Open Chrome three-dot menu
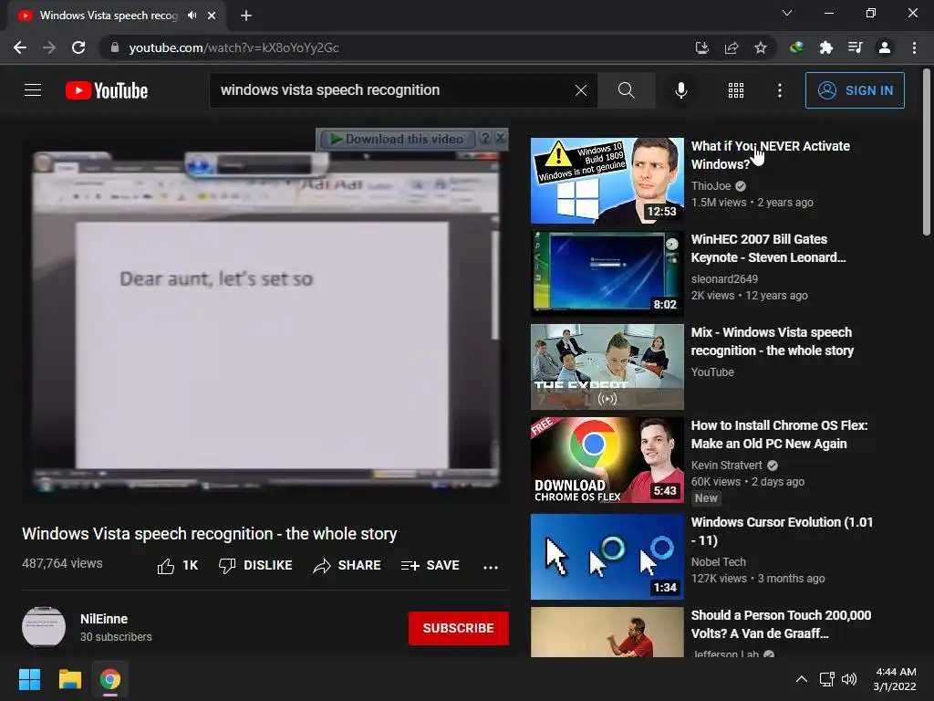This screenshot has width=934, height=701. [914, 47]
